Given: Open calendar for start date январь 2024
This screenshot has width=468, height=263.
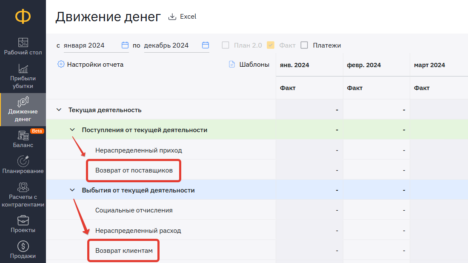Looking at the screenshot, I should pos(125,45).
